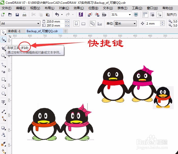Undo the last action
The image size is (178, 154).
(57, 14)
